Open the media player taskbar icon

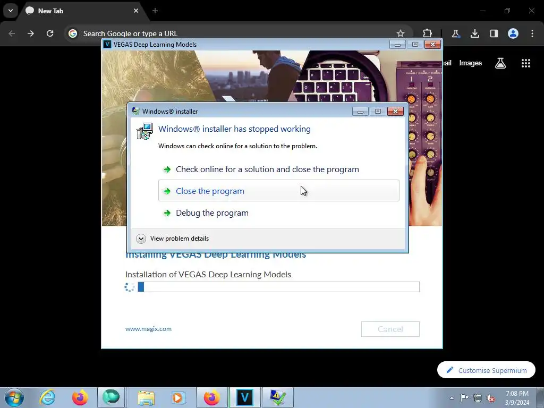pyautogui.click(x=178, y=397)
